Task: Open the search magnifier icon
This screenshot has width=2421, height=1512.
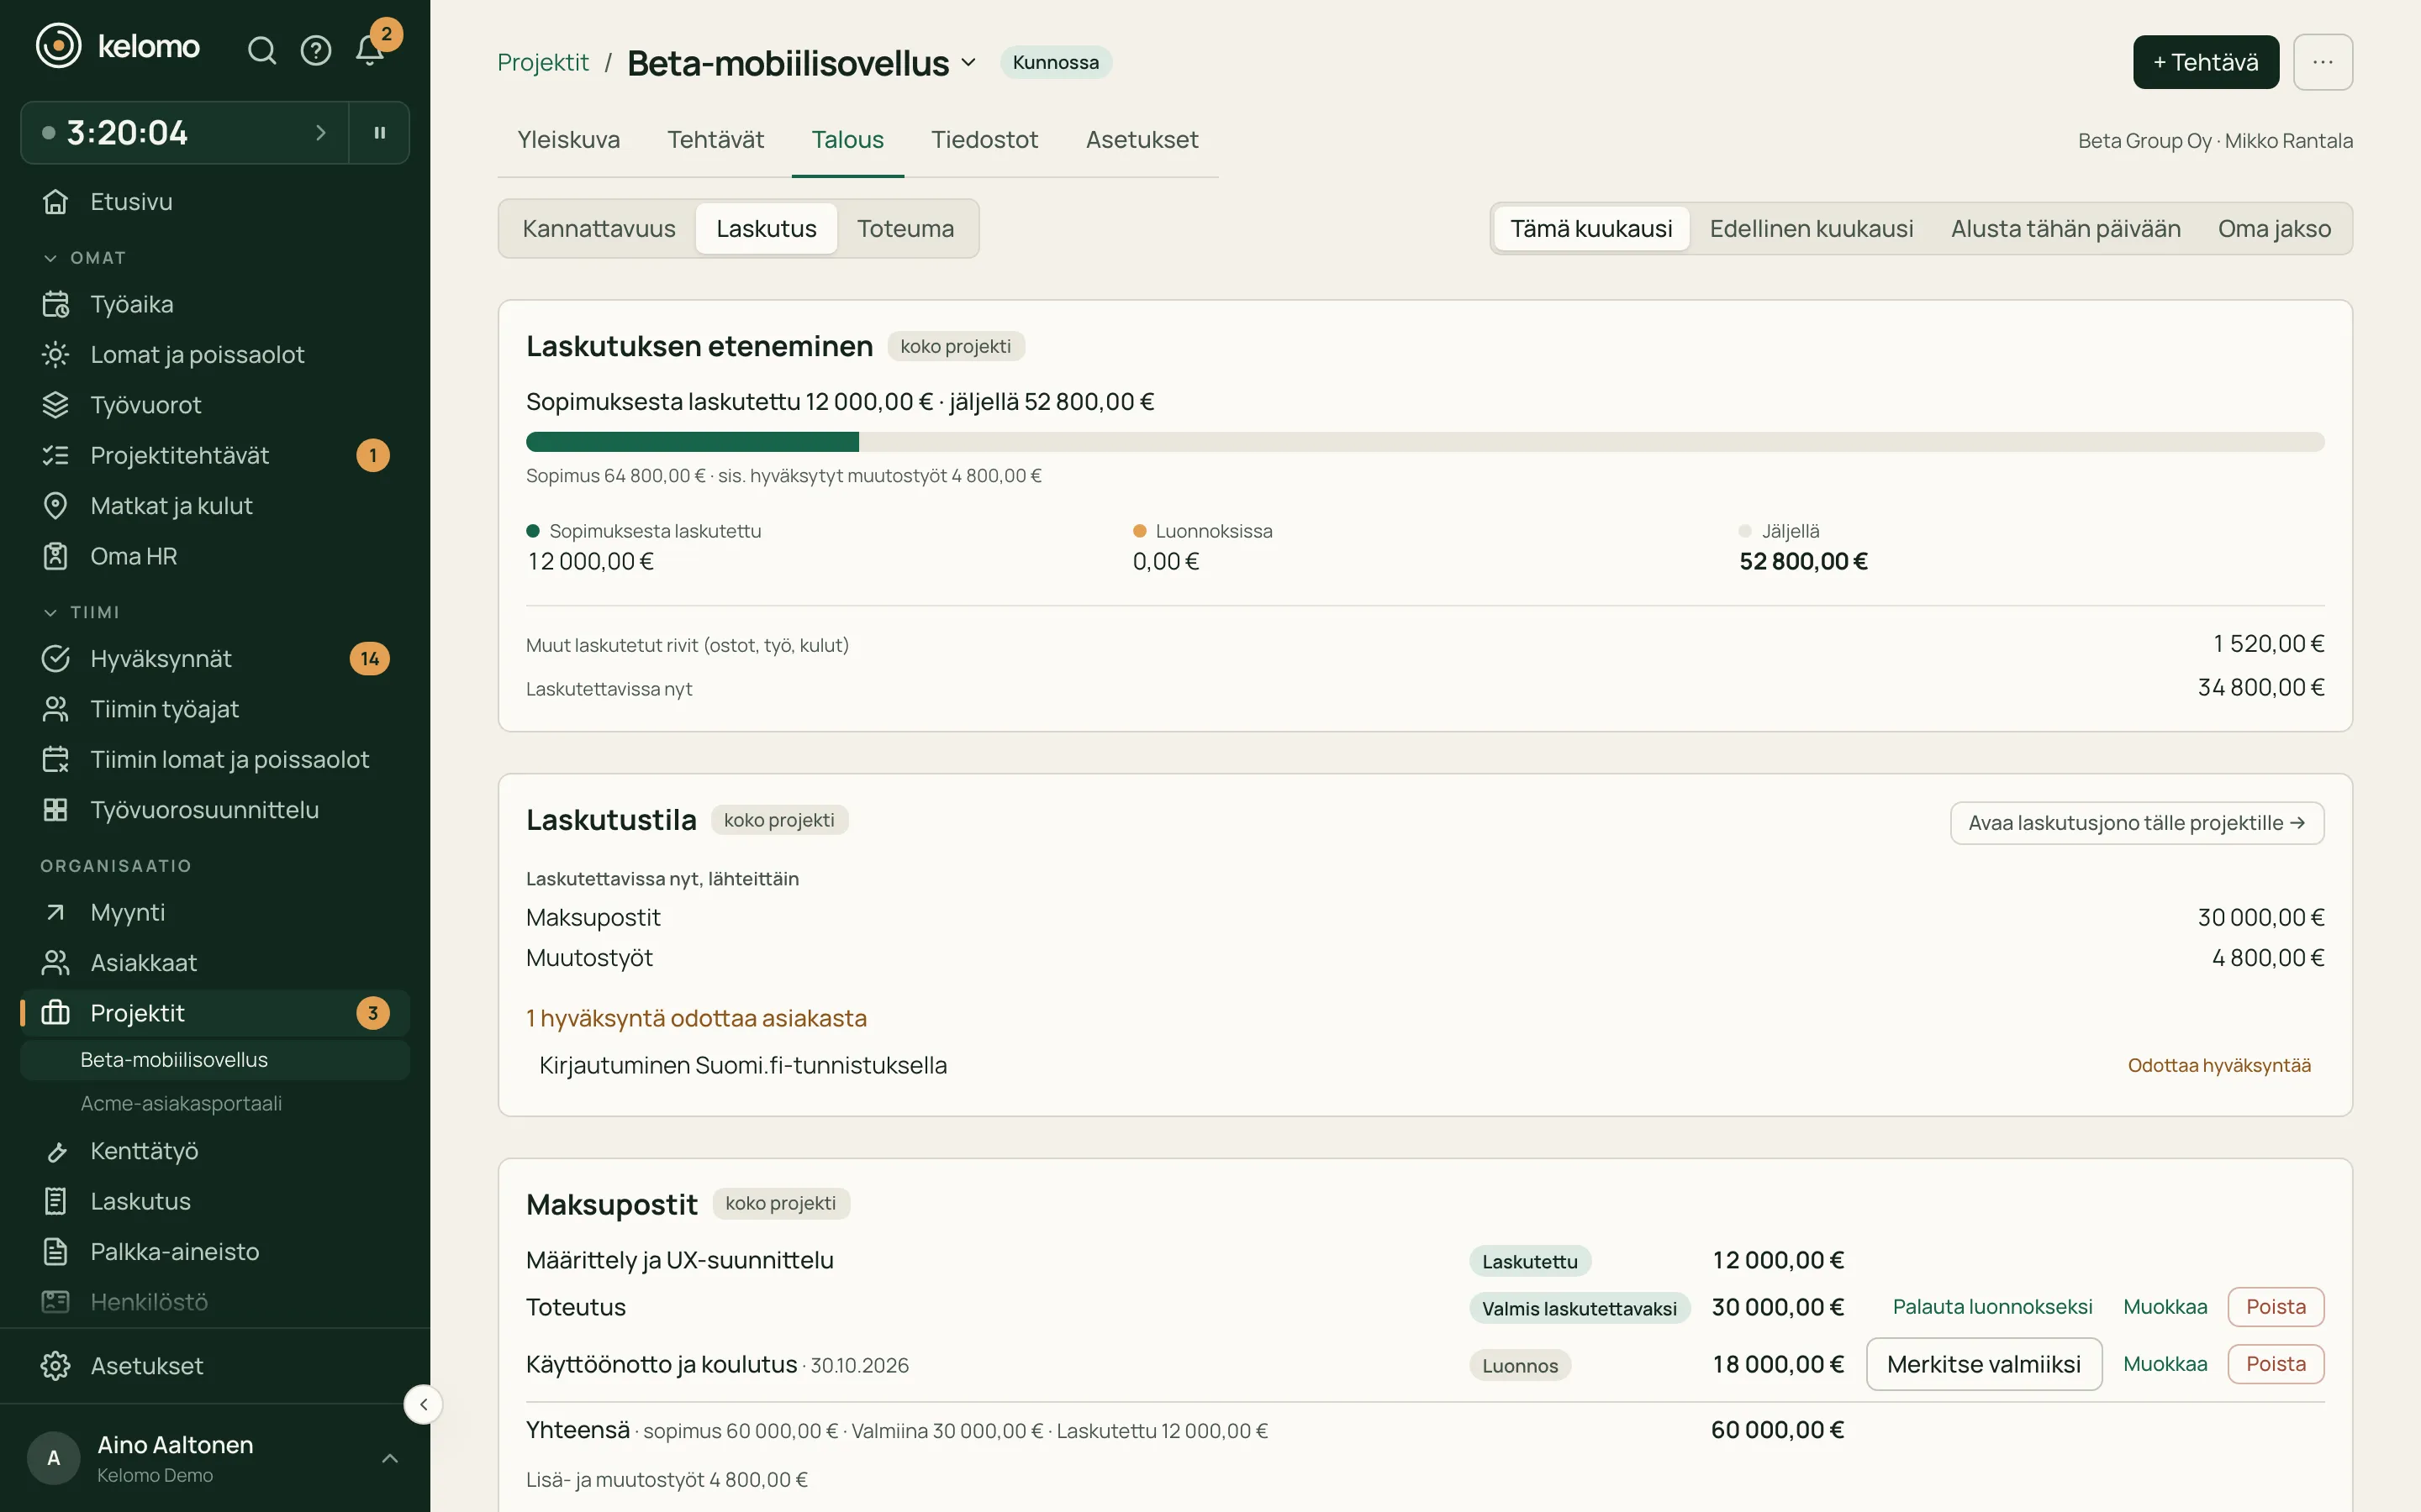Action: click(261, 50)
